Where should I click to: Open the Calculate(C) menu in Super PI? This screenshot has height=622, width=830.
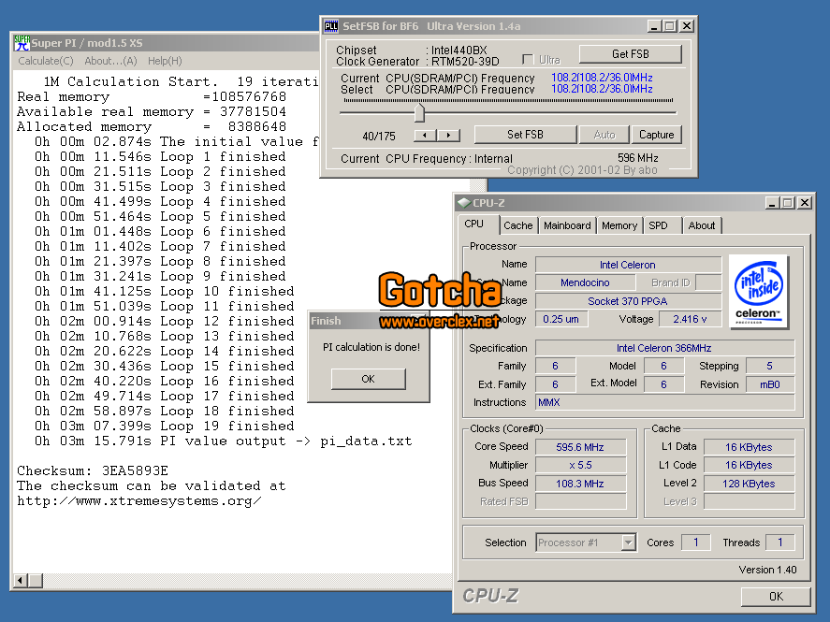(46, 61)
